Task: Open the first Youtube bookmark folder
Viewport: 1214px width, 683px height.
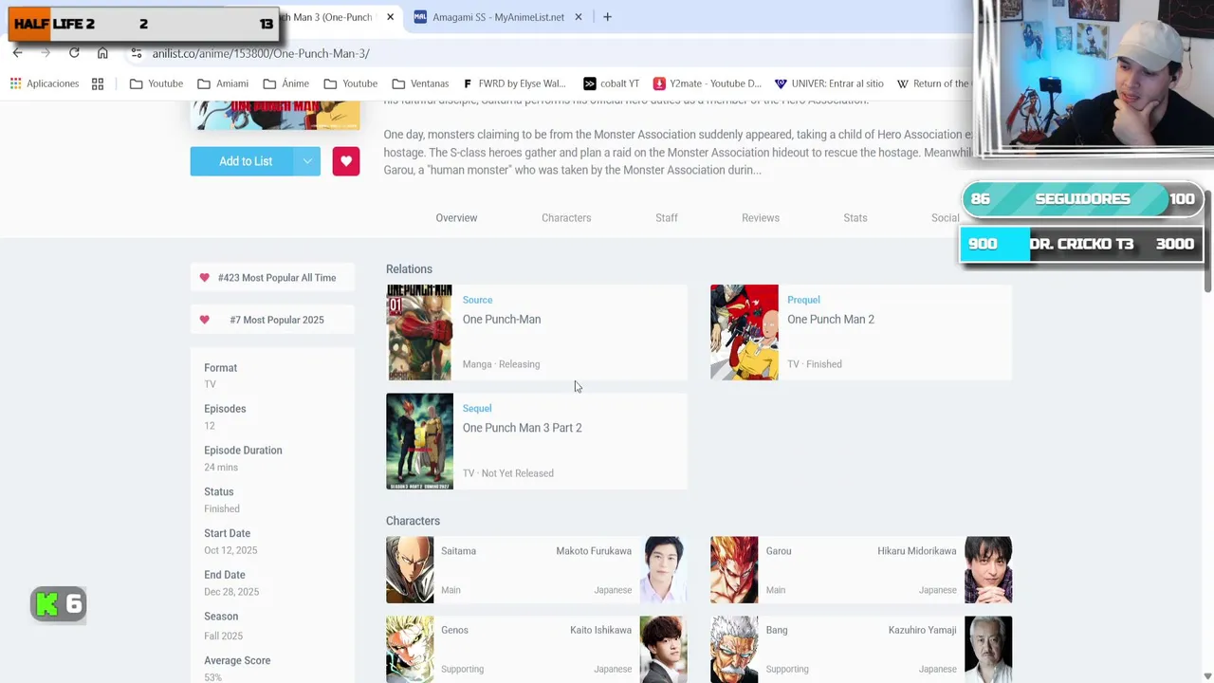Action: tap(156, 83)
